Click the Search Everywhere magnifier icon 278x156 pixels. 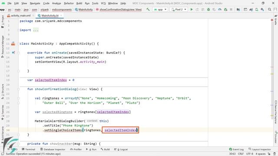269,10
